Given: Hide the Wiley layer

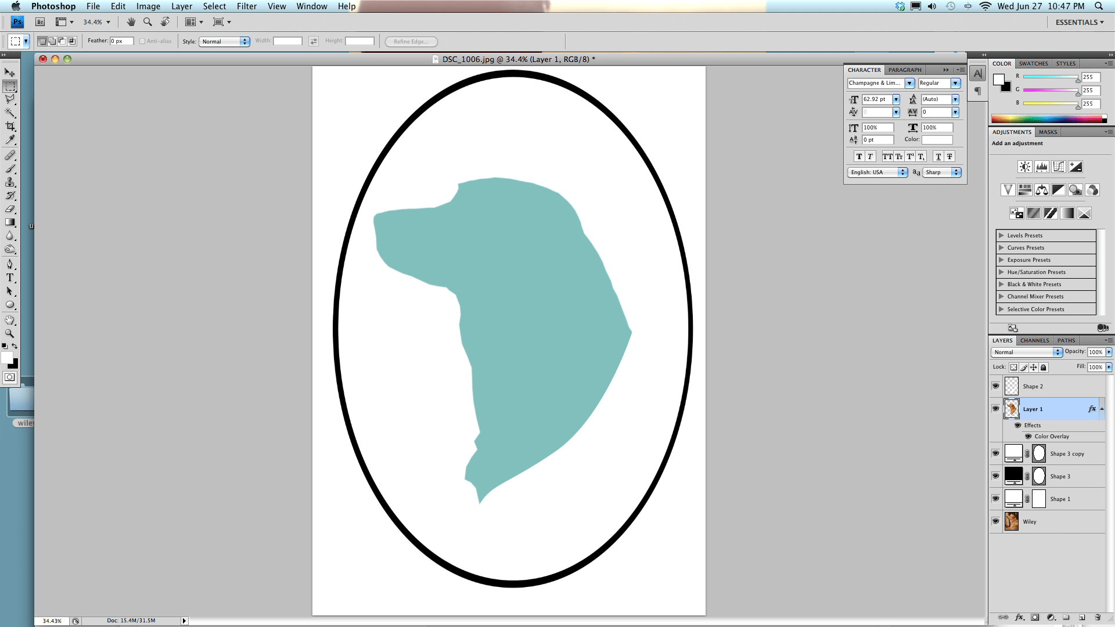Looking at the screenshot, I should (x=995, y=521).
